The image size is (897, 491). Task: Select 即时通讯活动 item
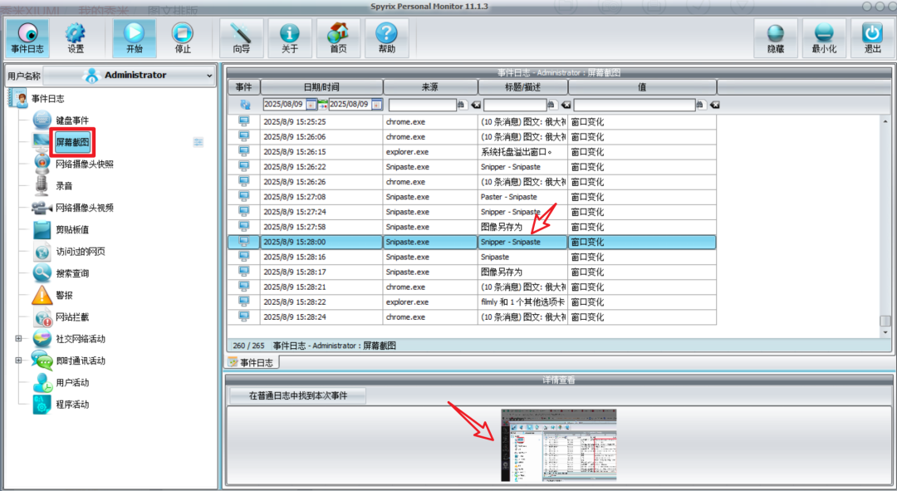point(81,361)
